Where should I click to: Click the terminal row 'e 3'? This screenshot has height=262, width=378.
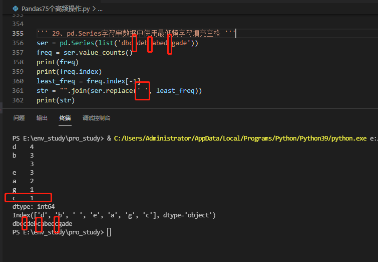(23, 173)
